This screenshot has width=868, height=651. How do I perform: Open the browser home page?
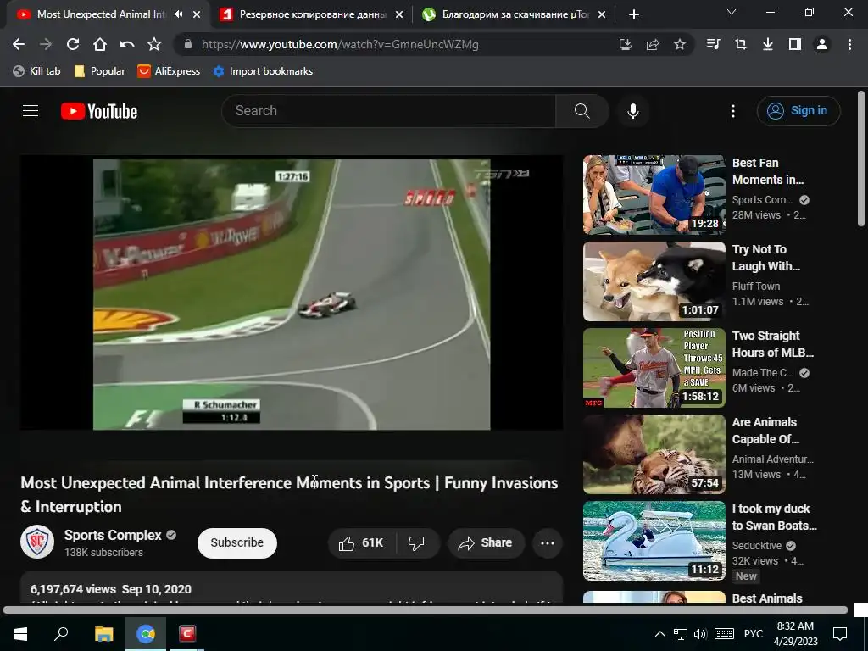pos(100,44)
